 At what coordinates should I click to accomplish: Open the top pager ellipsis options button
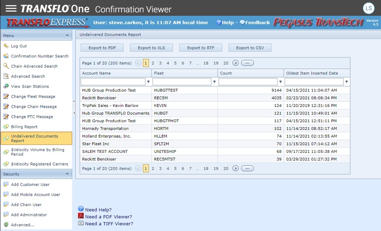tap(247, 63)
